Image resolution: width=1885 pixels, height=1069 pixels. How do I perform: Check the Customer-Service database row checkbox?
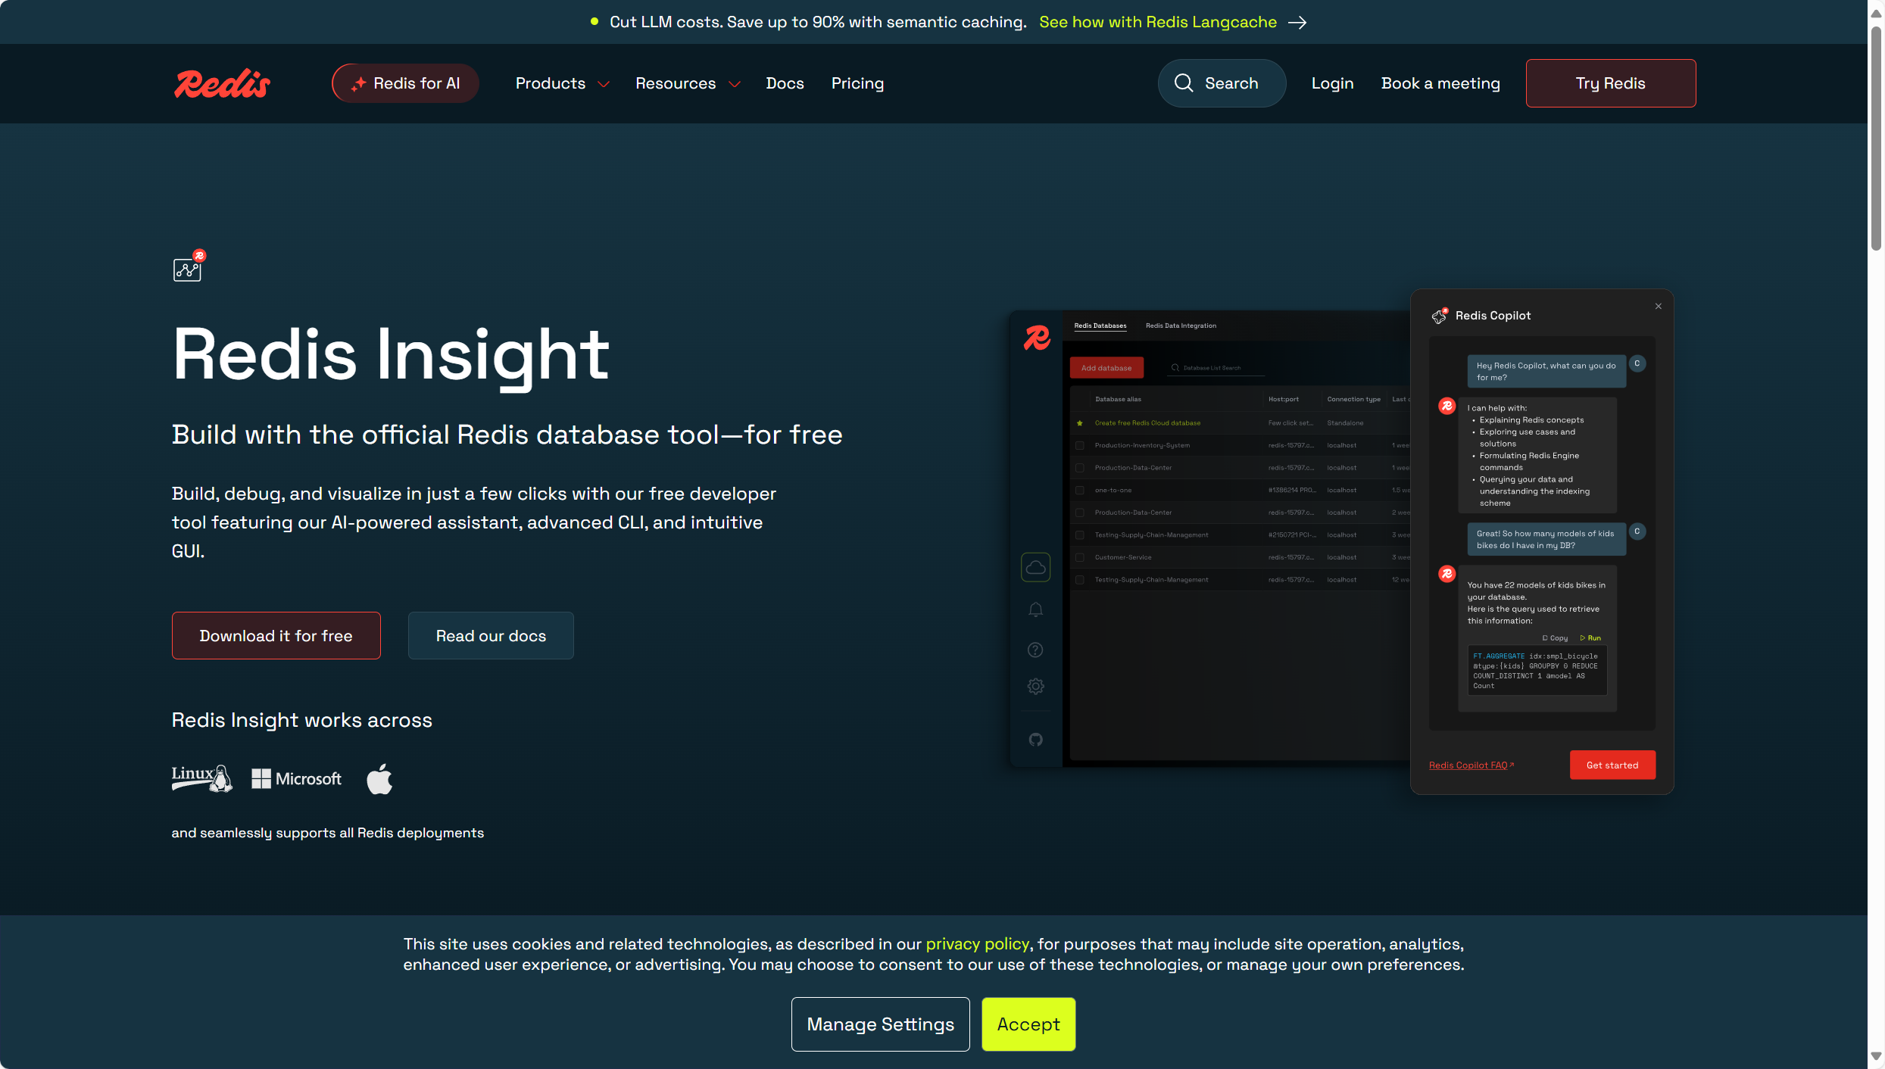coord(1080,557)
